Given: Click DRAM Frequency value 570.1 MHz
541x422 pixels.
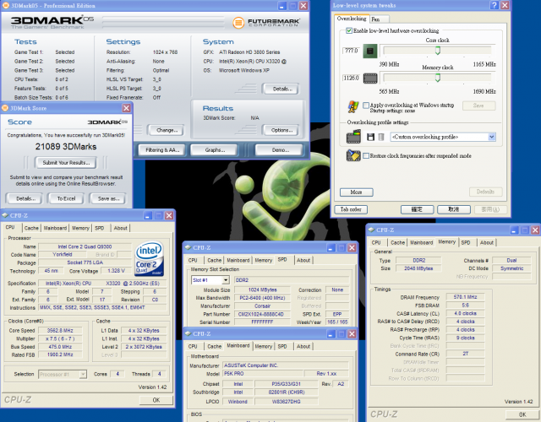Looking at the screenshot, I should point(465,297).
